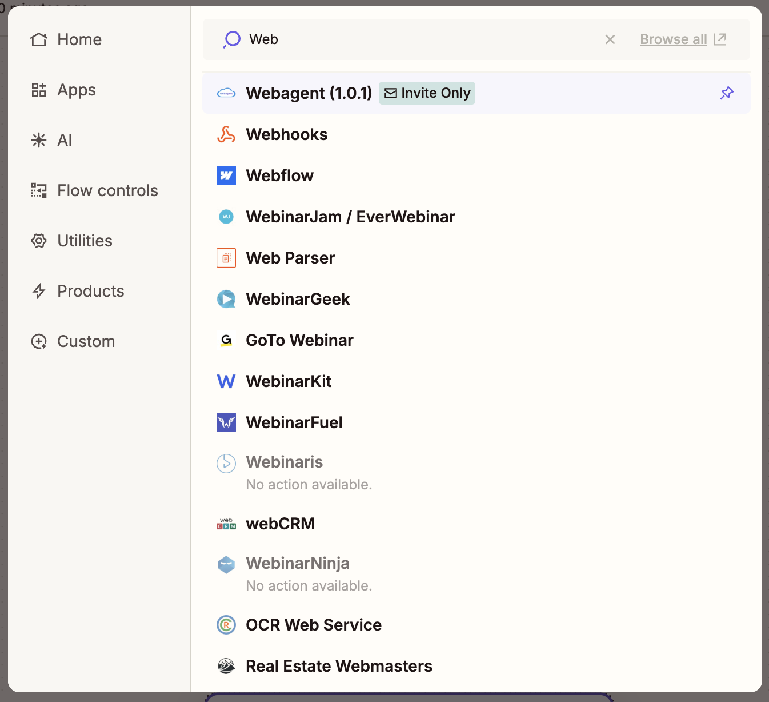Click the Webagent cloud logo icon
This screenshot has height=702, width=769.
click(226, 93)
